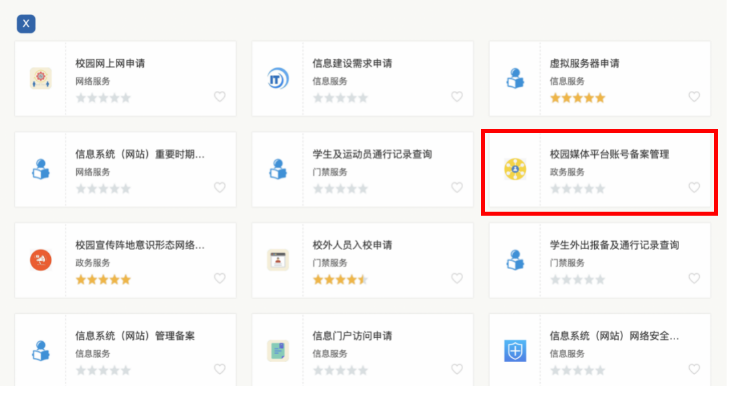
Task: Click the star rating of 虚拟服务器申请
Action: 577,98
